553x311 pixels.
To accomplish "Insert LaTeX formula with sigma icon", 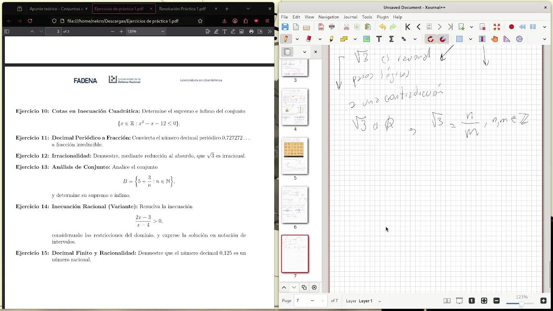I will tap(391, 39).
